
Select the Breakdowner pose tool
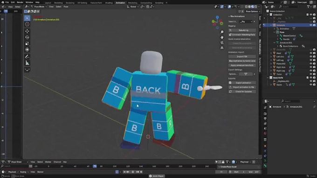pyautogui.click(x=27, y=70)
